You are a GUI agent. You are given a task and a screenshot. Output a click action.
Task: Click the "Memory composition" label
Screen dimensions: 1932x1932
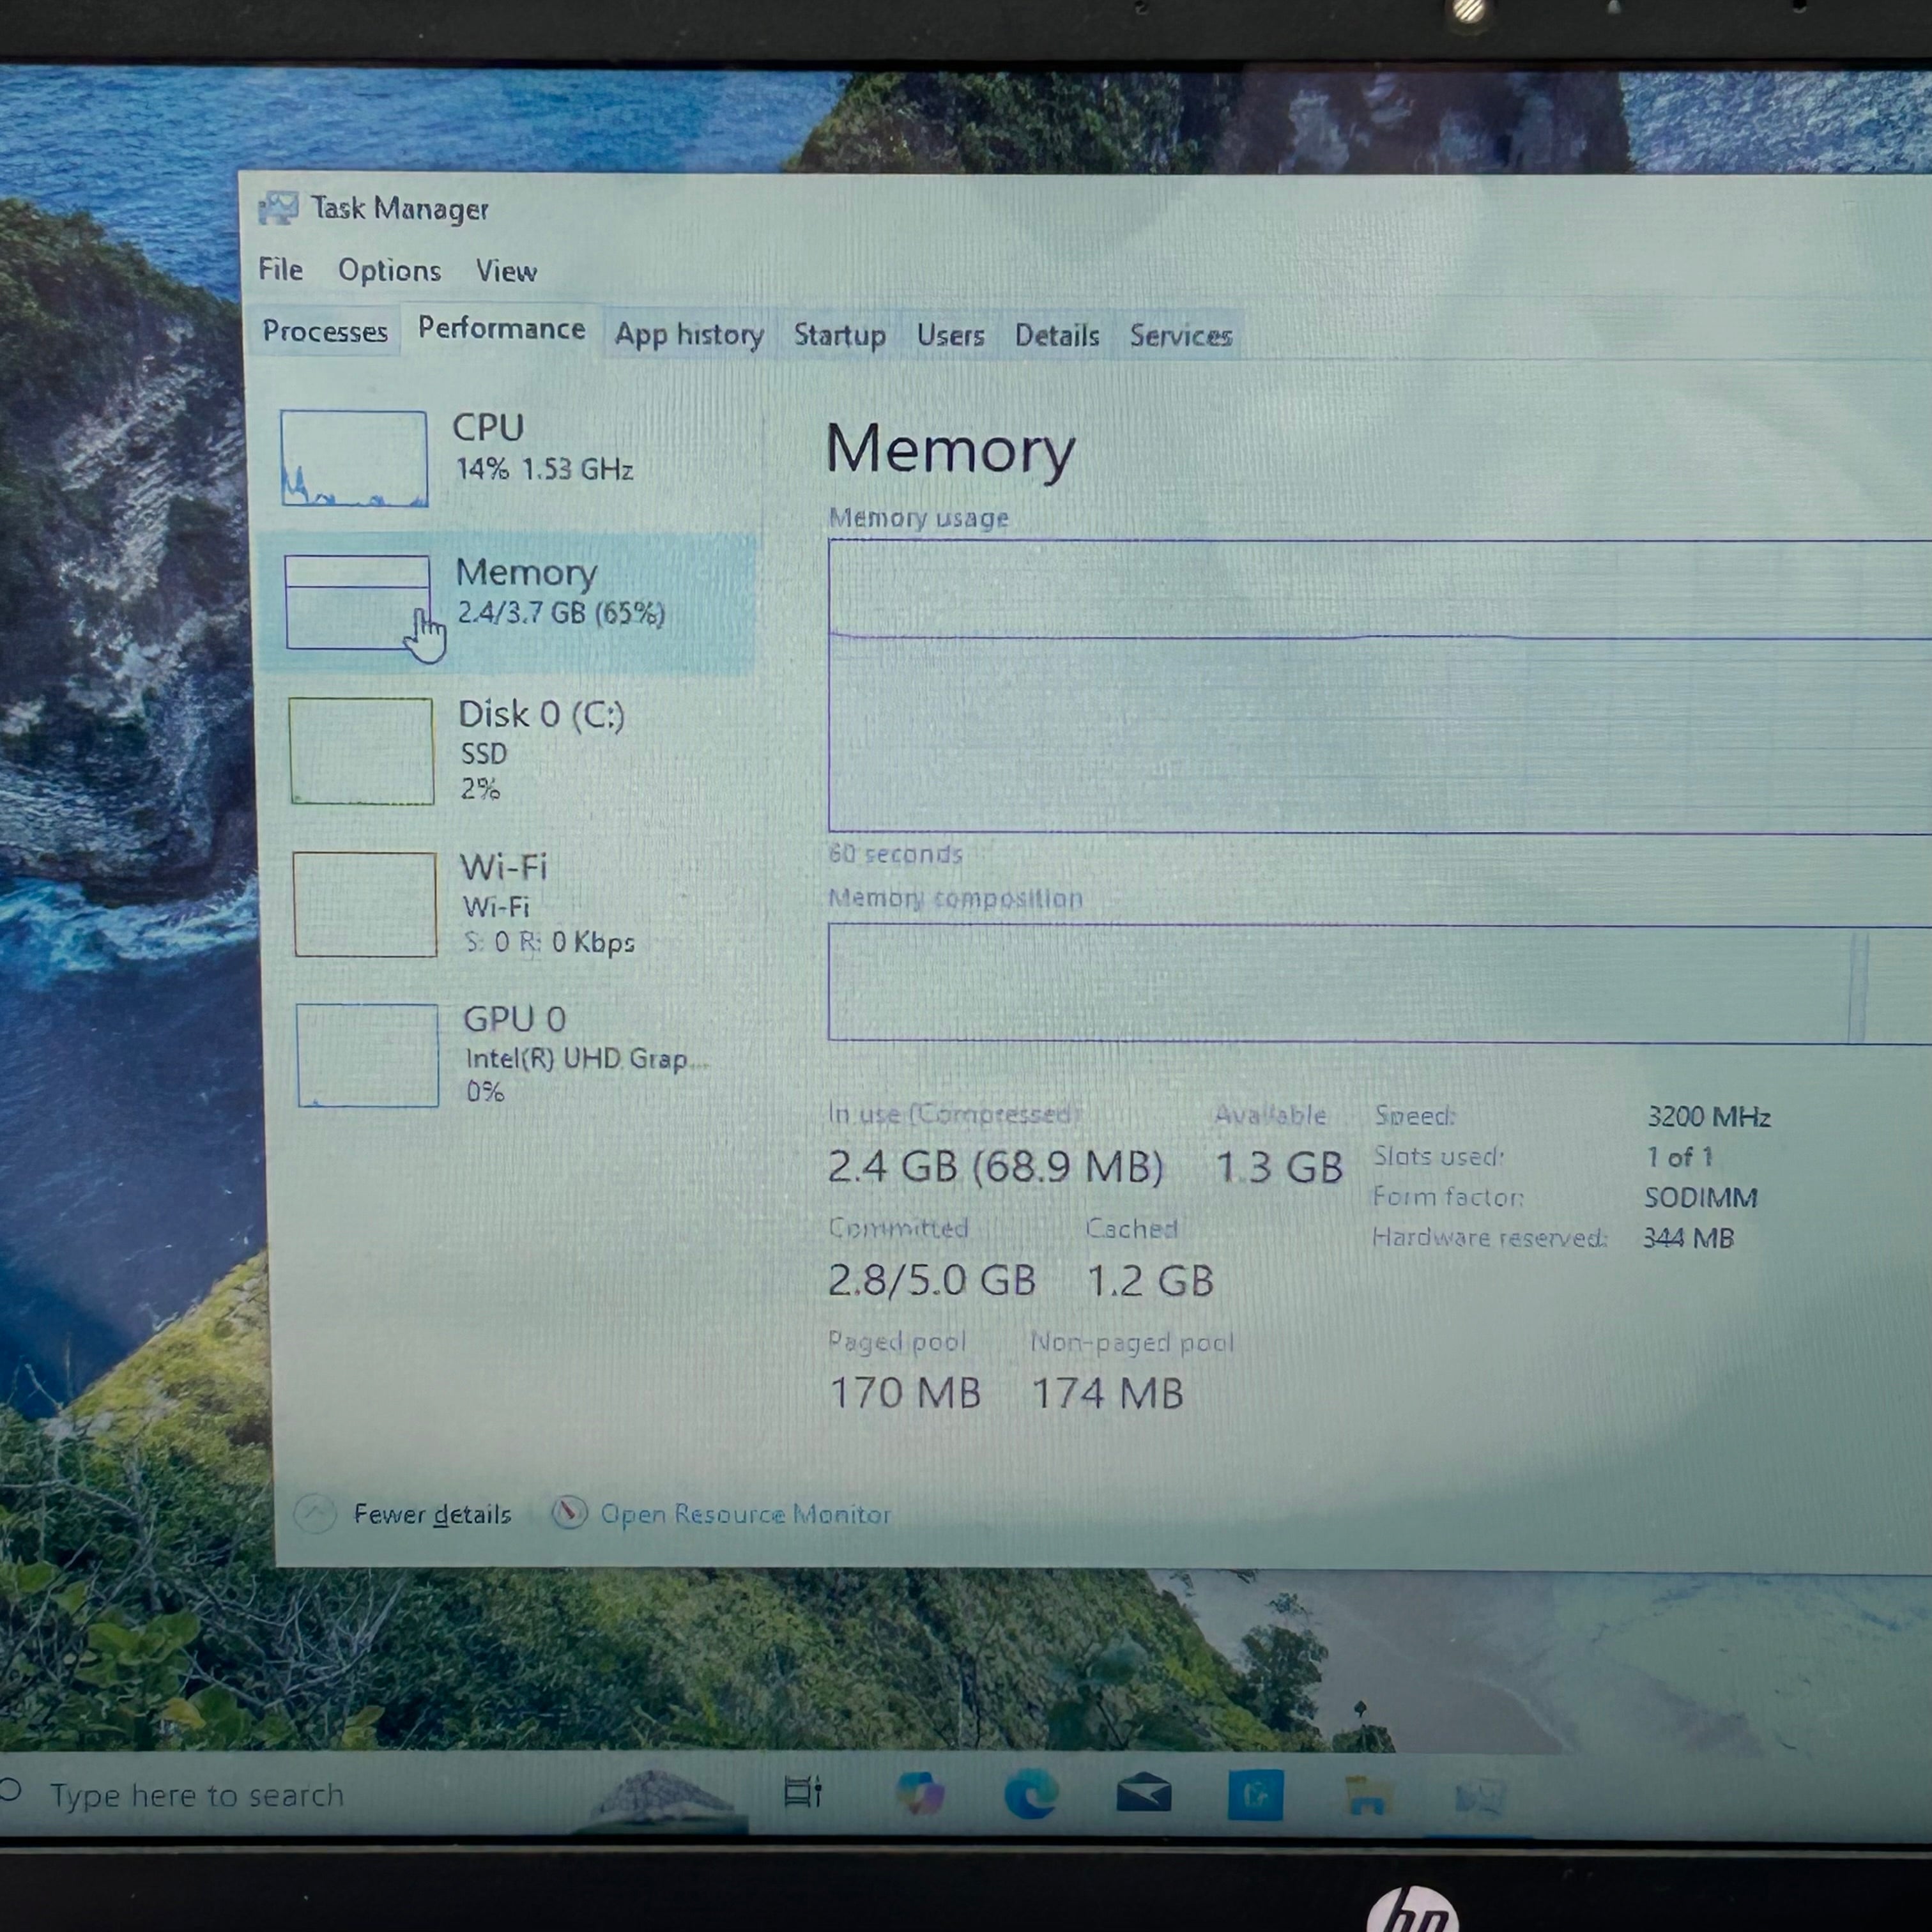[x=955, y=898]
